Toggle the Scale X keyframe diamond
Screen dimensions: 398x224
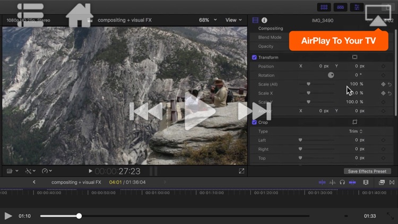tap(383, 93)
